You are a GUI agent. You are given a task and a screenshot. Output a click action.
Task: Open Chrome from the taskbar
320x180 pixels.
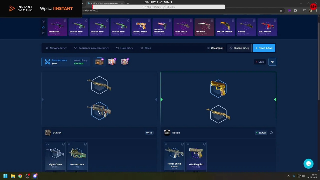(x=20, y=176)
